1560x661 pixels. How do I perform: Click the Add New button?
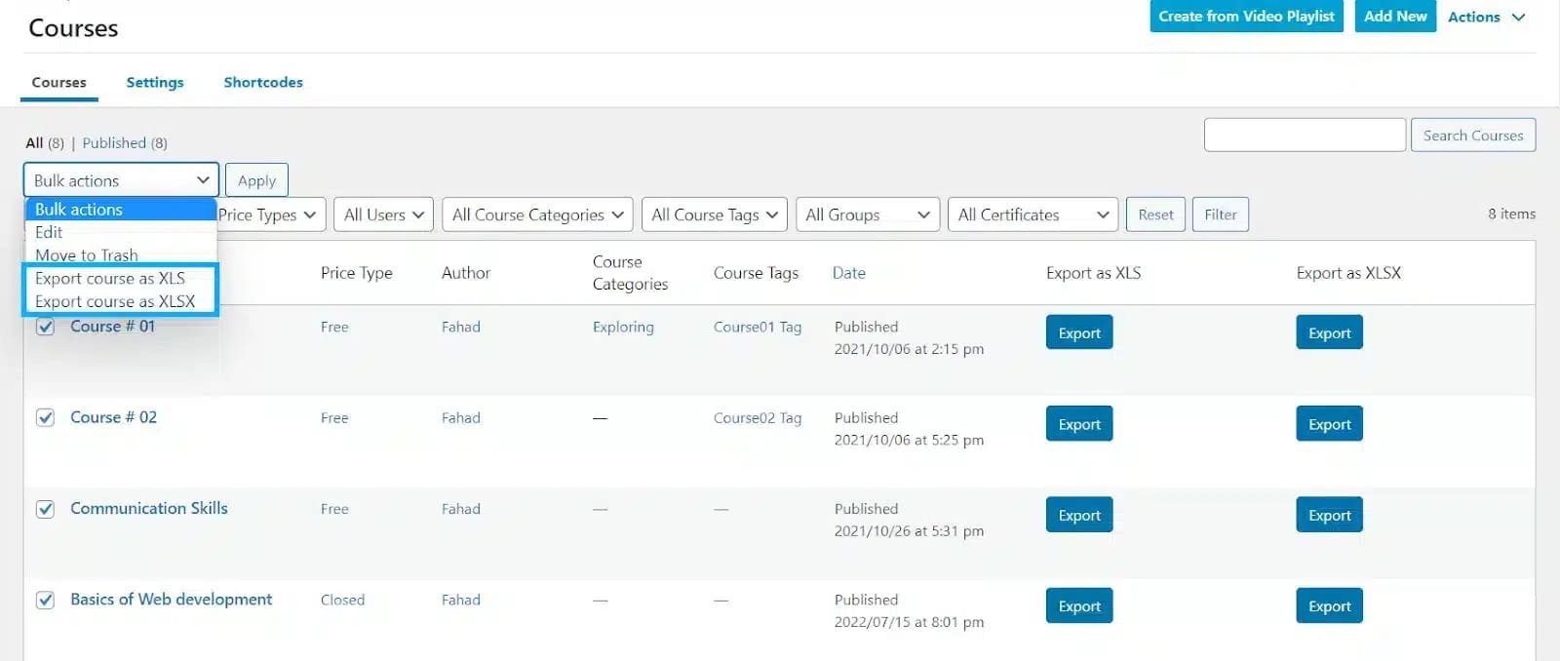click(x=1395, y=16)
